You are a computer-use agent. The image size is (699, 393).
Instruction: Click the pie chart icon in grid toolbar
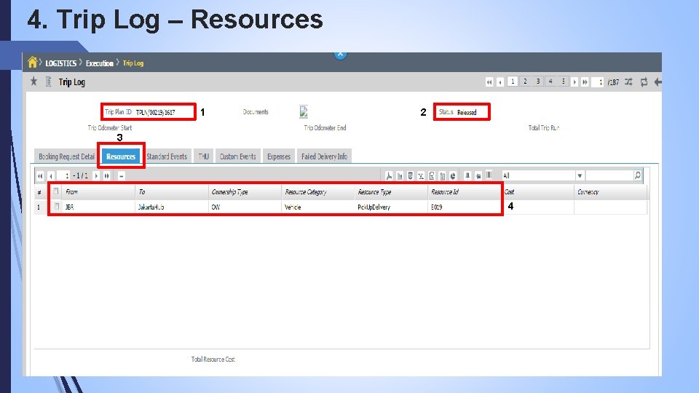[x=453, y=176]
